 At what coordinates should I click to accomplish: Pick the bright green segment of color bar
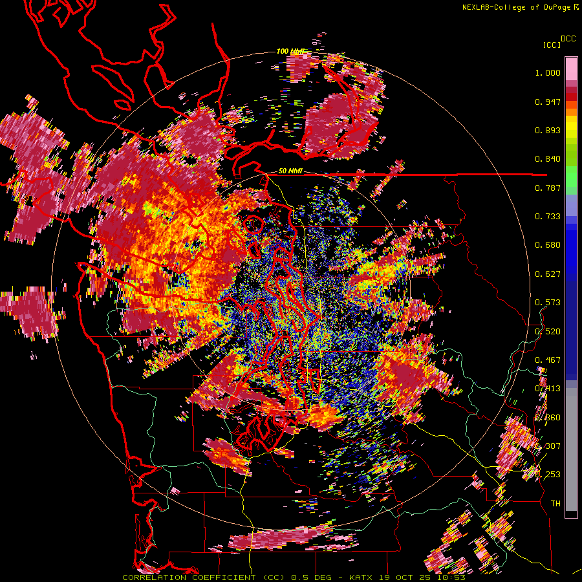pyautogui.click(x=571, y=175)
